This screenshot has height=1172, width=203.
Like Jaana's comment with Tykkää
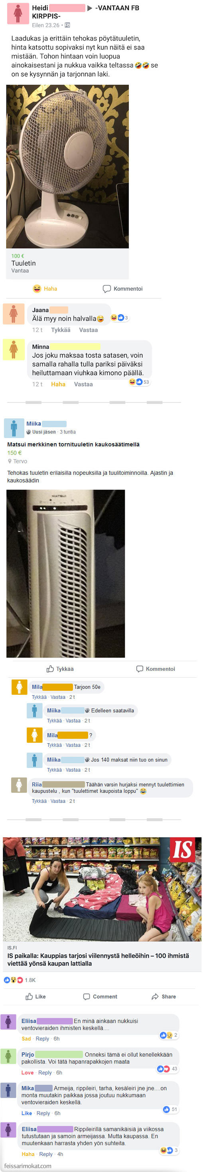61,330
